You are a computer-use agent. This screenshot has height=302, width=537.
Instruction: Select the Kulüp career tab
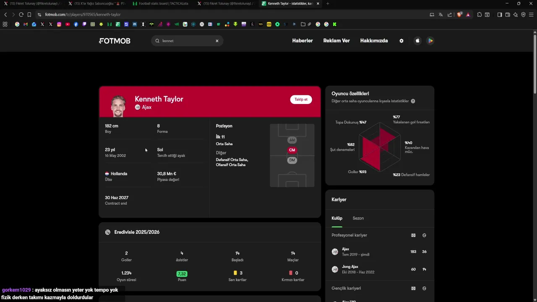click(337, 218)
